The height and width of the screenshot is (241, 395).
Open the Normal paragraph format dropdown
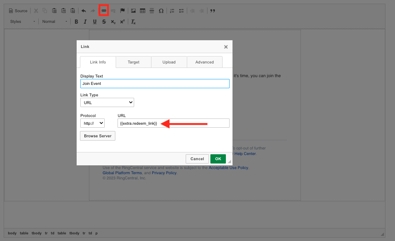(x=55, y=22)
